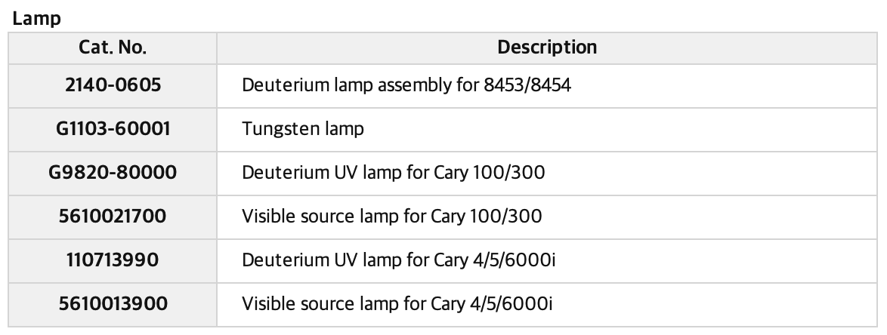Select the Description column header
The image size is (887, 335).
point(547,48)
